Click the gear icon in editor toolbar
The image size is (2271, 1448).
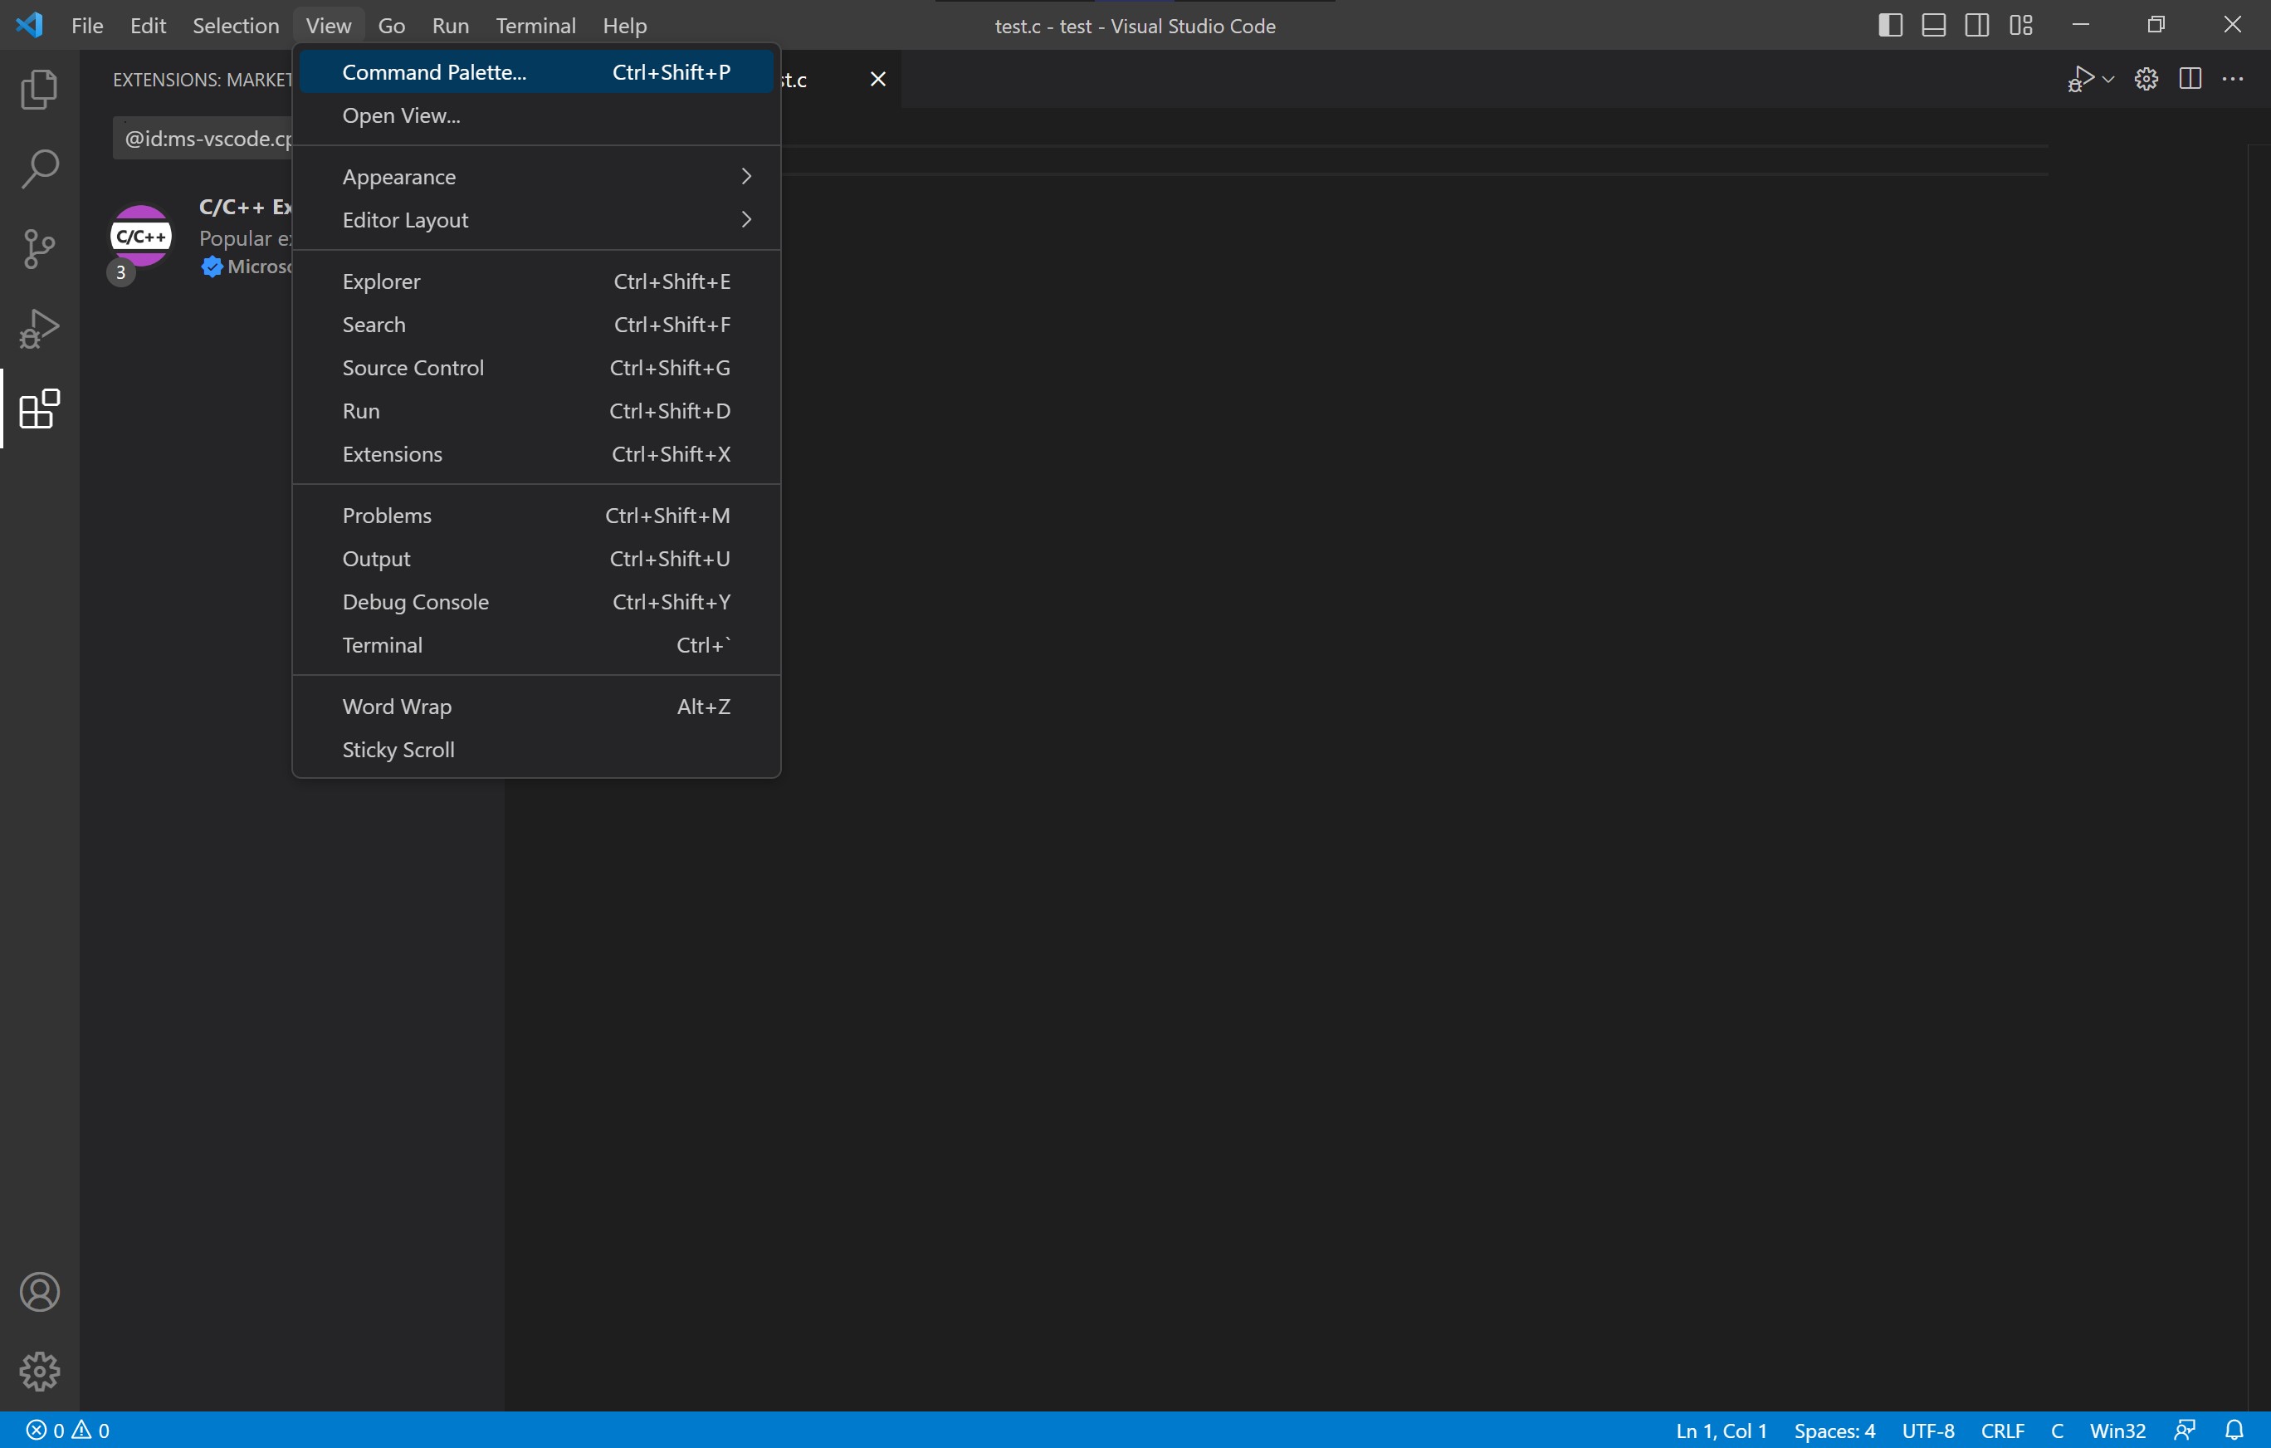pos(2146,79)
